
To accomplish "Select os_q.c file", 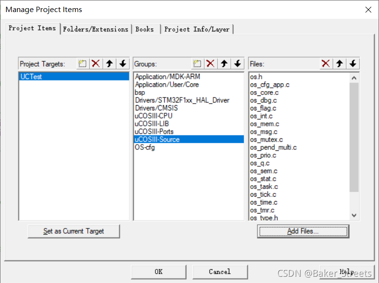I will (299, 163).
